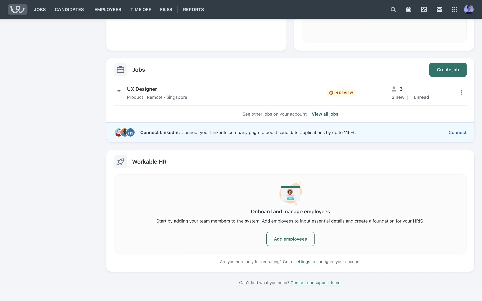Screen dimensions: 482x301
Task: Open the Time Off menu item
Action: click(x=141, y=10)
